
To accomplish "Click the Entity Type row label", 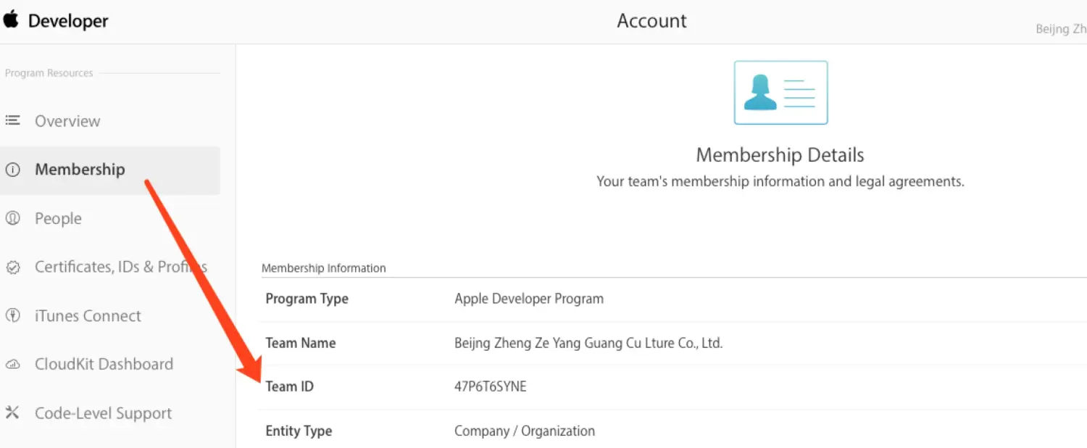I will 299,431.
